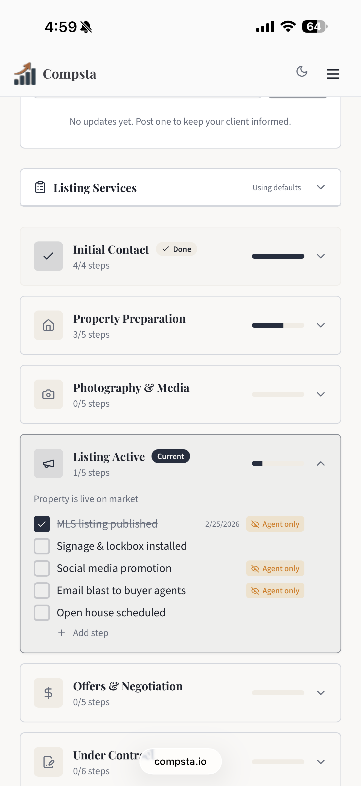Collapse the Listing Active section
Viewport: 361px width, 786px height.
coord(321,463)
